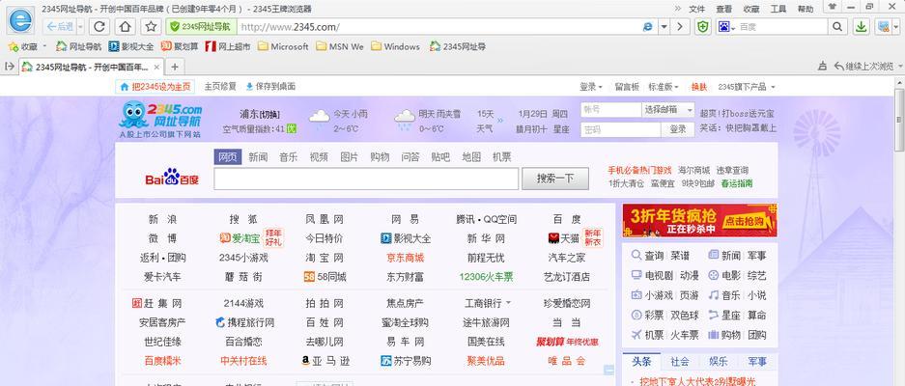Click the 3折年货疯抢 banner ad
Screen dimensions: 905x386
coord(699,220)
